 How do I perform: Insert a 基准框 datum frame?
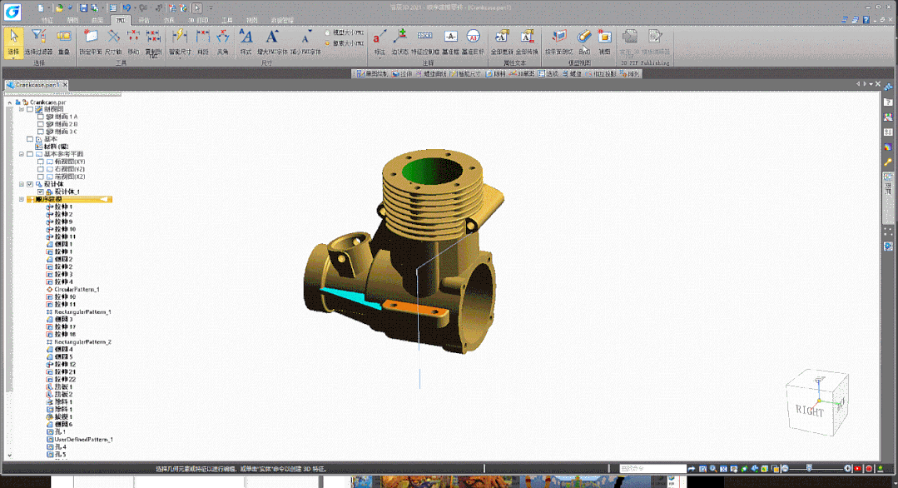click(451, 42)
